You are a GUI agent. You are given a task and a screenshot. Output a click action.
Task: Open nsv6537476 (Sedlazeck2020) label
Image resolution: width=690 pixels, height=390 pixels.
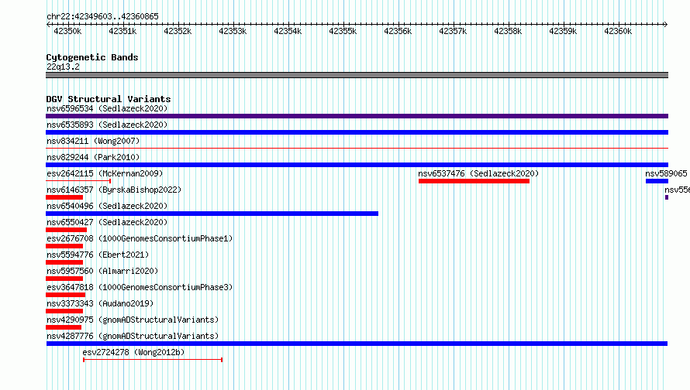point(478,173)
